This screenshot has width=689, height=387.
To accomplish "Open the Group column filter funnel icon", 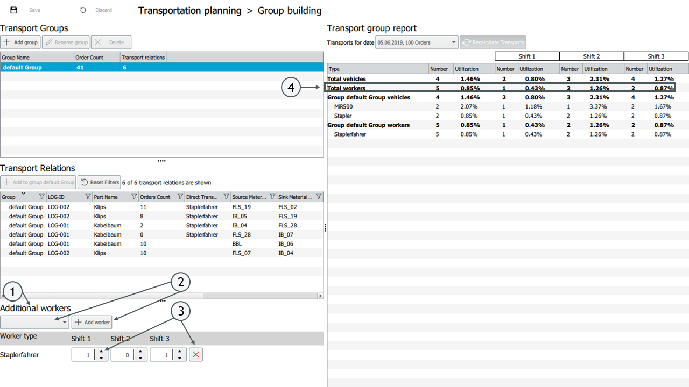I will (41, 197).
